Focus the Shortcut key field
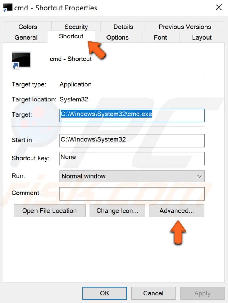This screenshot has width=228, height=303. coord(132,159)
